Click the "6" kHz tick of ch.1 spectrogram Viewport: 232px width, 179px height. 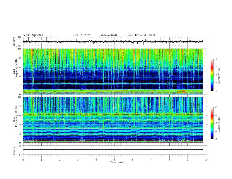(20, 67)
